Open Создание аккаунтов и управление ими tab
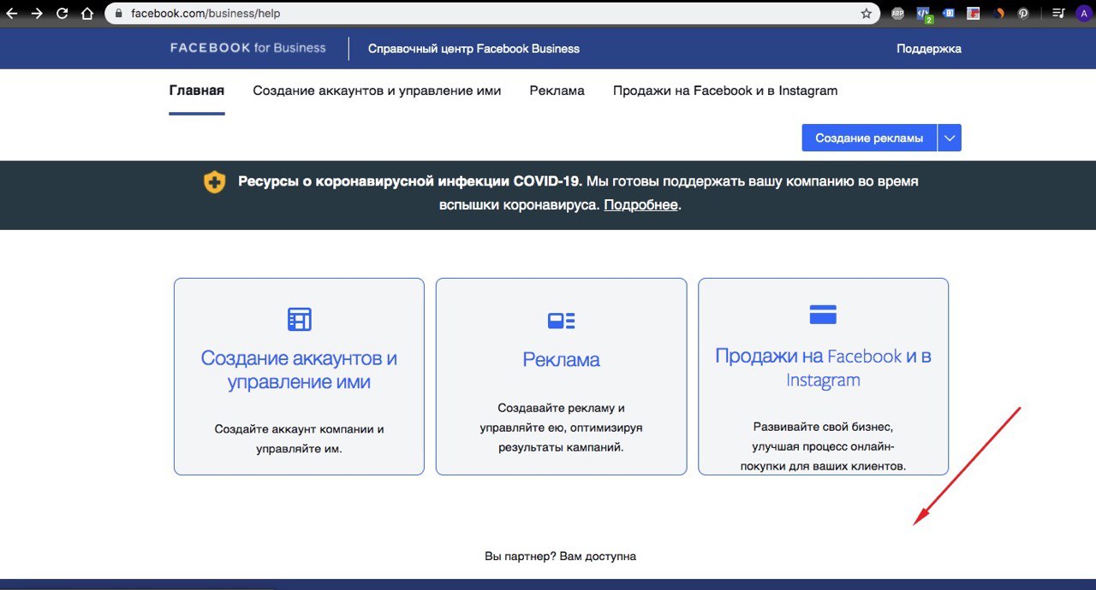This screenshot has width=1096, height=590. [x=377, y=91]
